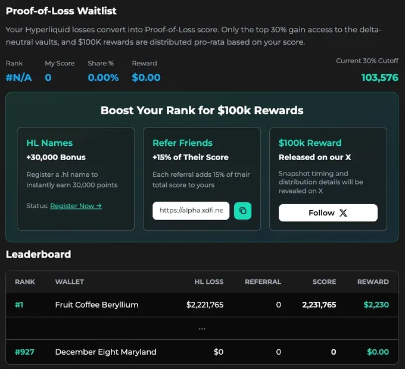405x369 pixels.
Task: Click the Proof-of-Loss Waitlist heading
Action: (61, 11)
